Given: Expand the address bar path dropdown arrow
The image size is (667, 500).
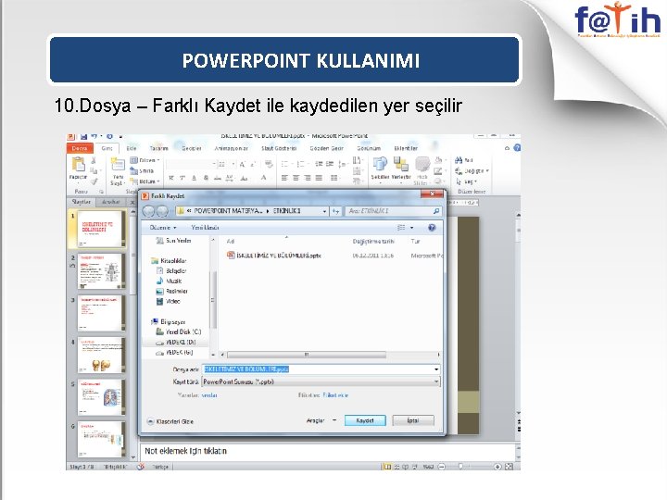Looking at the screenshot, I should tap(324, 211).
